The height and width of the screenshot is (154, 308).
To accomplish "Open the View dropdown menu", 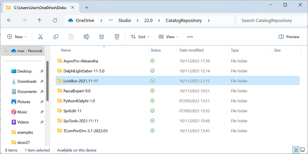I will (x=168, y=37).
